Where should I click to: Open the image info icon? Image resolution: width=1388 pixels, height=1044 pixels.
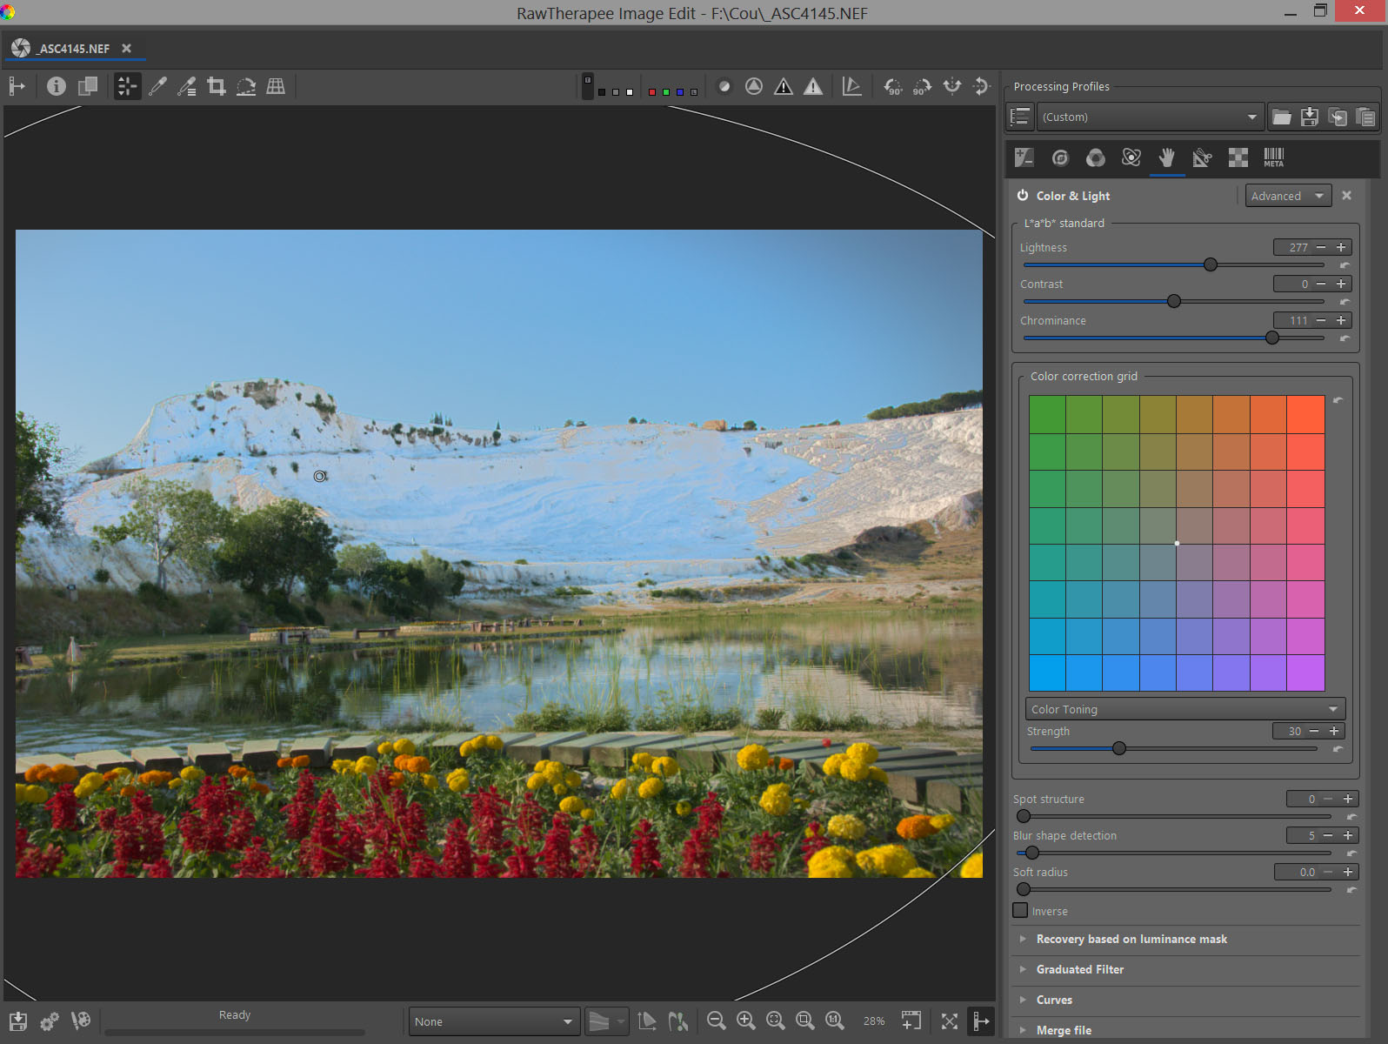point(57,86)
